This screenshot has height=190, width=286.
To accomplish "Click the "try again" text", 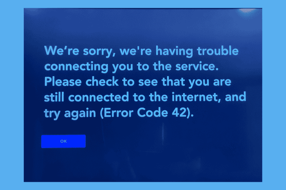I will [x=70, y=114].
